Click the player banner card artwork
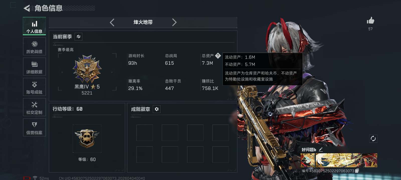 (339, 160)
